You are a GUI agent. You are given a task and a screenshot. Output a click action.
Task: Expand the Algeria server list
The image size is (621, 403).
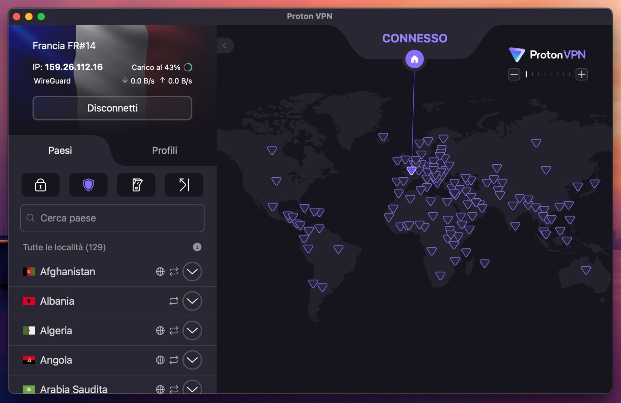[x=192, y=331]
